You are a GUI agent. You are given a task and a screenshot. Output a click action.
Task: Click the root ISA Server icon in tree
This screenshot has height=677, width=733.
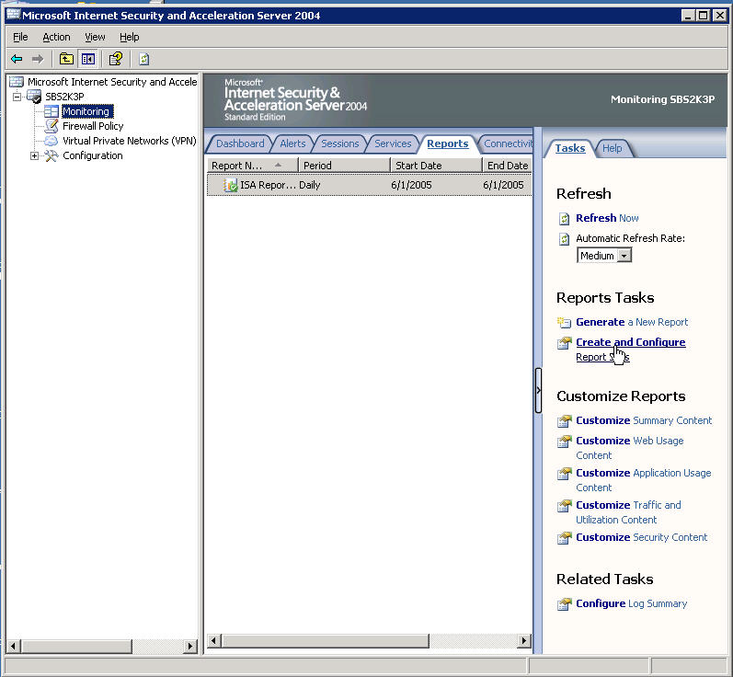coord(17,82)
